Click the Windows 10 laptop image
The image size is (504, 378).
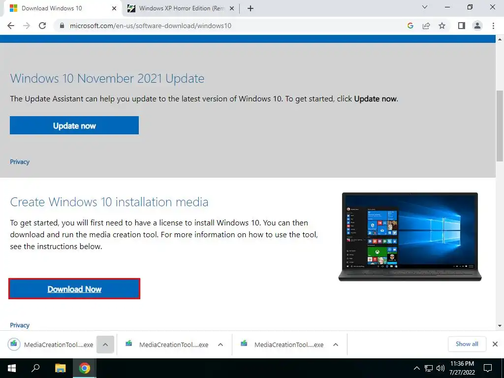[410, 237]
